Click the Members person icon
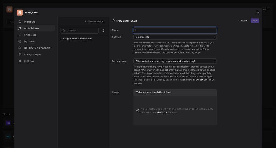Image resolution: width=276 pixels, height=148 pixels. 20,22
